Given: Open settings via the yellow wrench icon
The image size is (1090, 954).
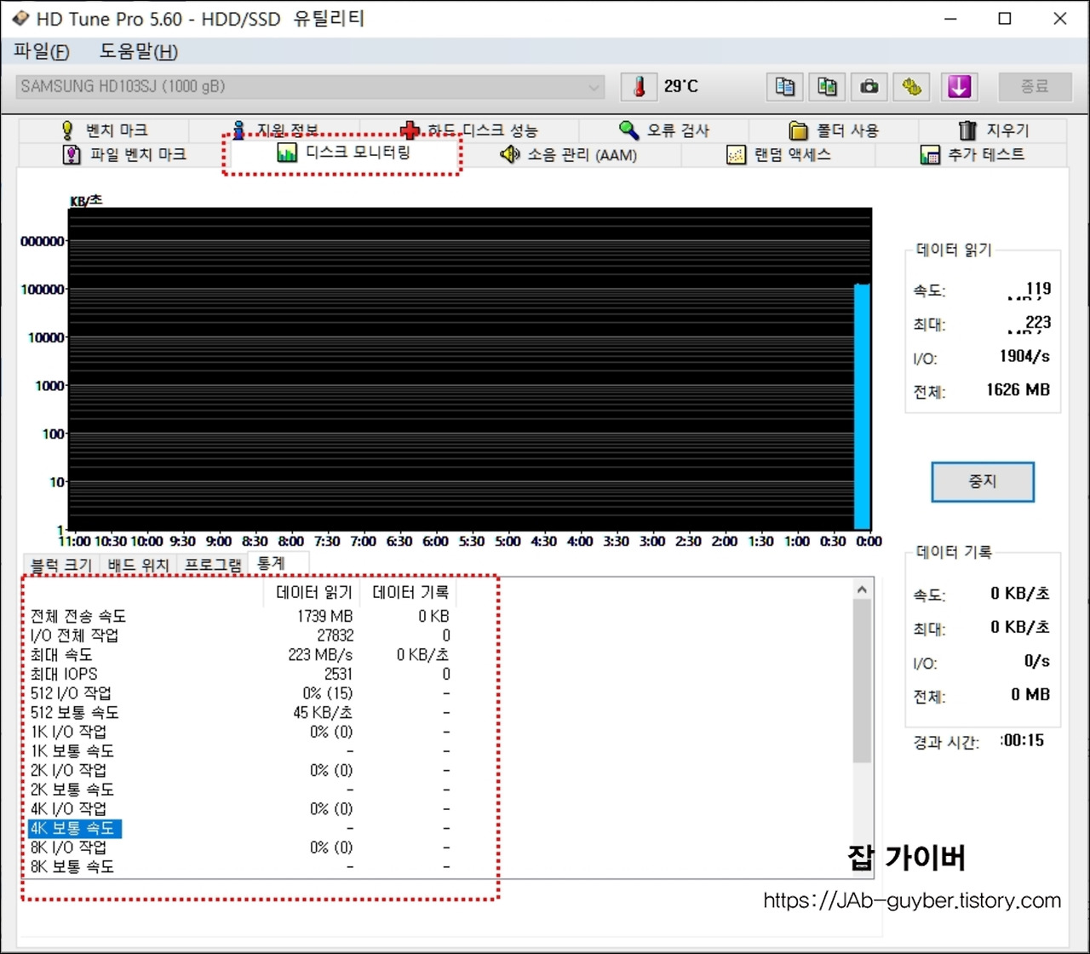Looking at the screenshot, I should tap(911, 86).
